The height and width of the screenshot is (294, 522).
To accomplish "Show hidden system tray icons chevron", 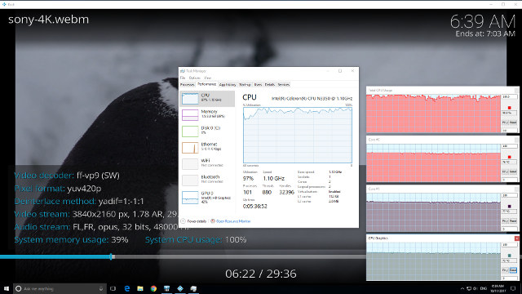I will click(x=462, y=288).
